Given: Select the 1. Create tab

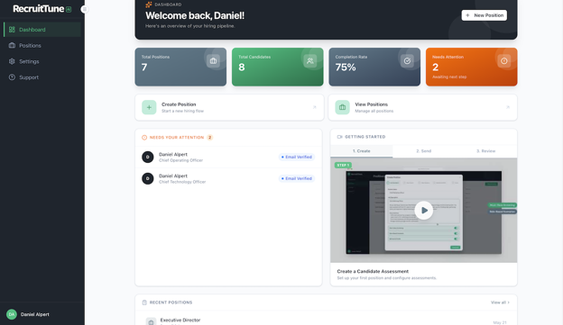Looking at the screenshot, I should point(361,151).
